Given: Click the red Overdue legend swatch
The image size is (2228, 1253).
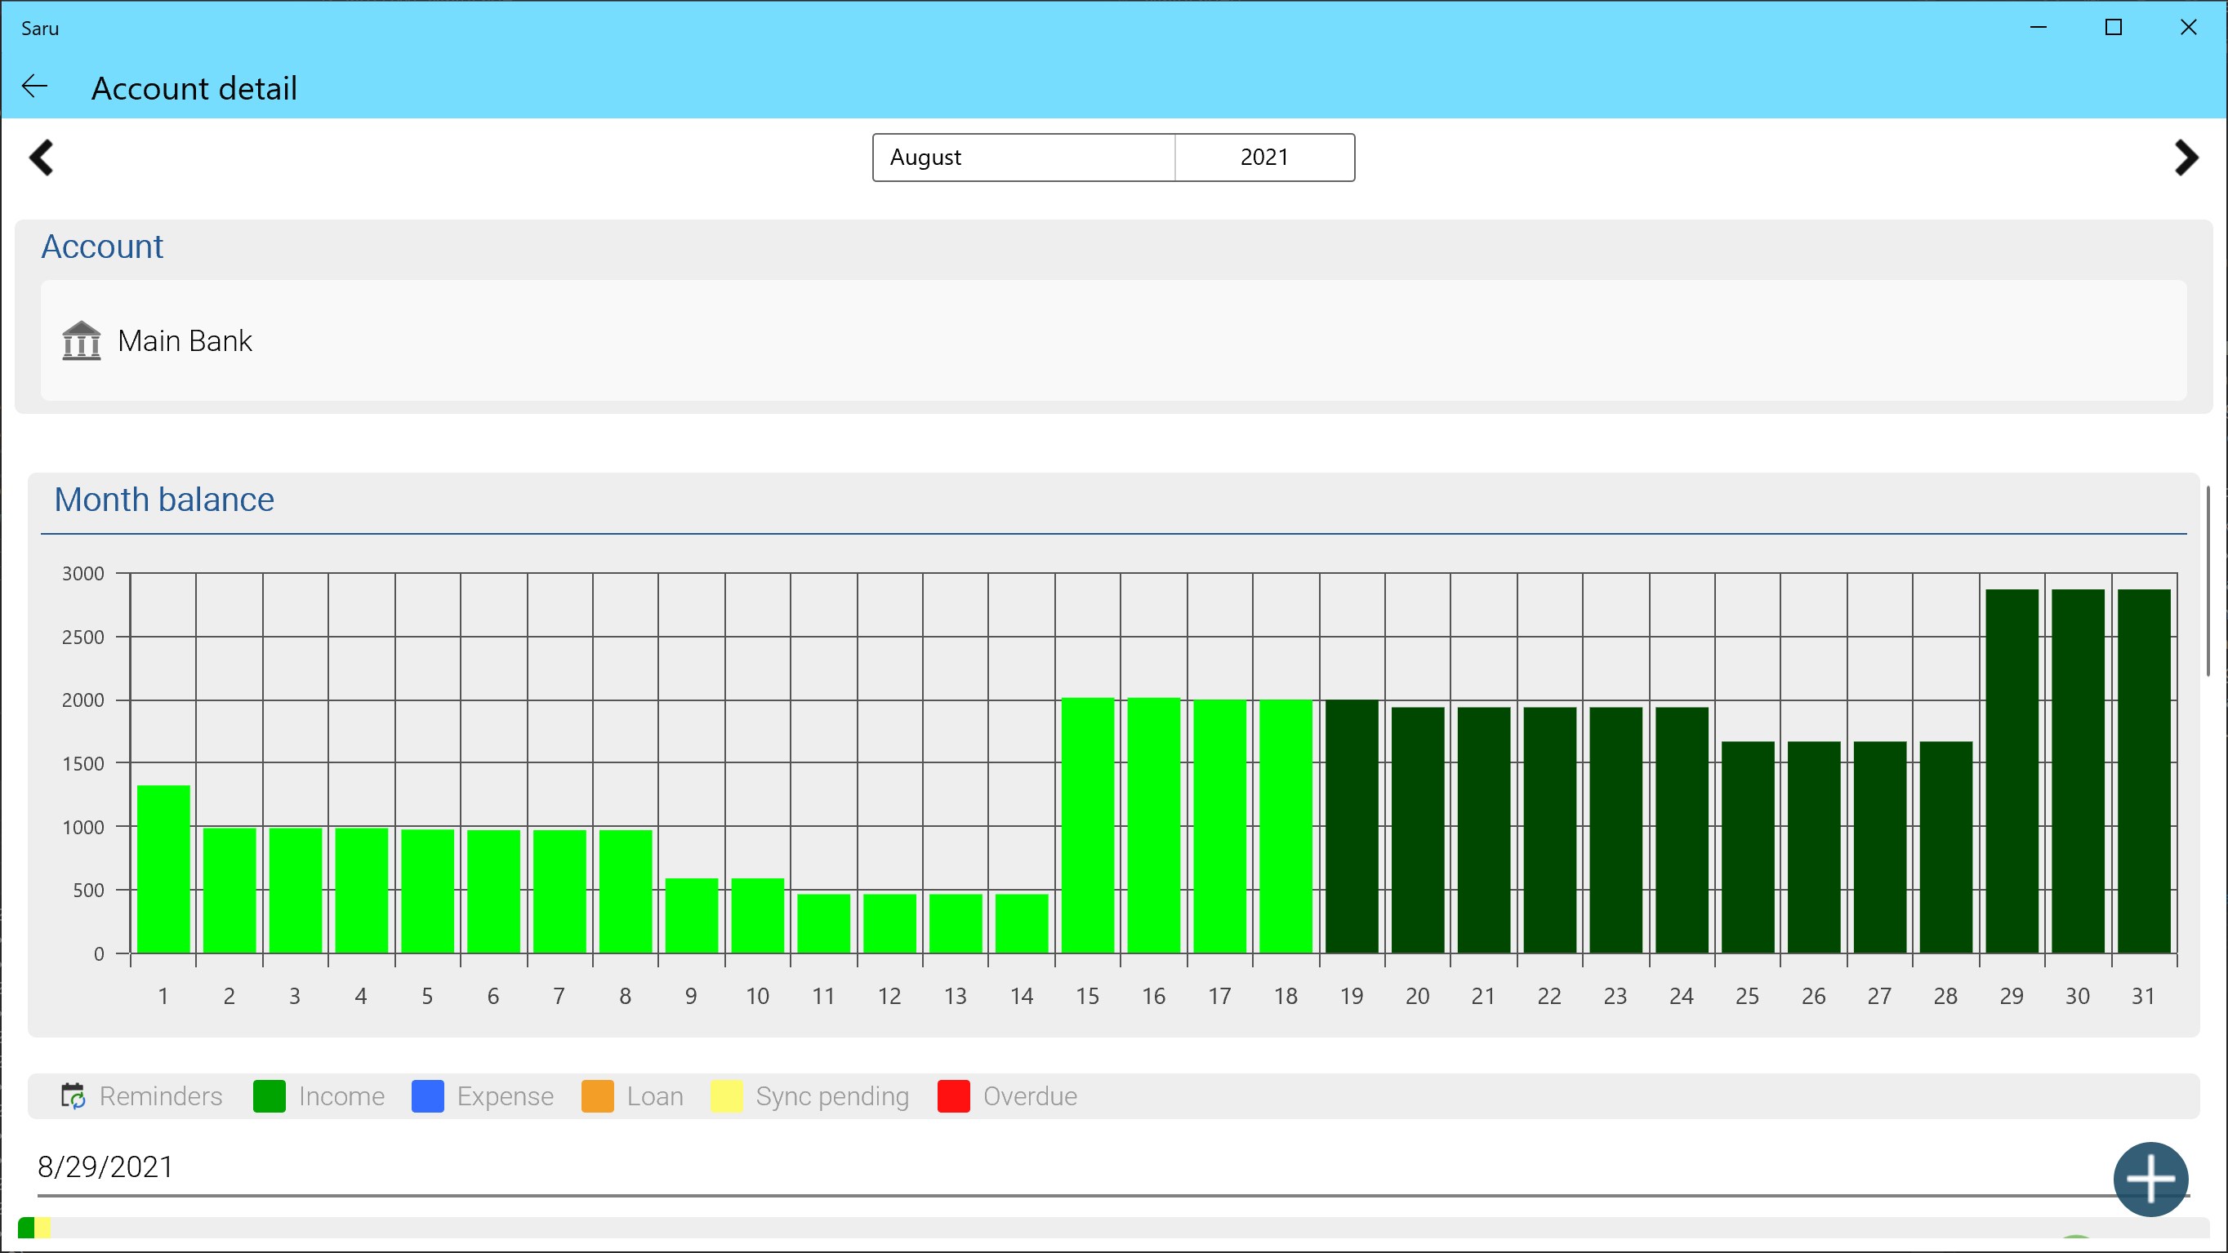Looking at the screenshot, I should pos(953,1096).
